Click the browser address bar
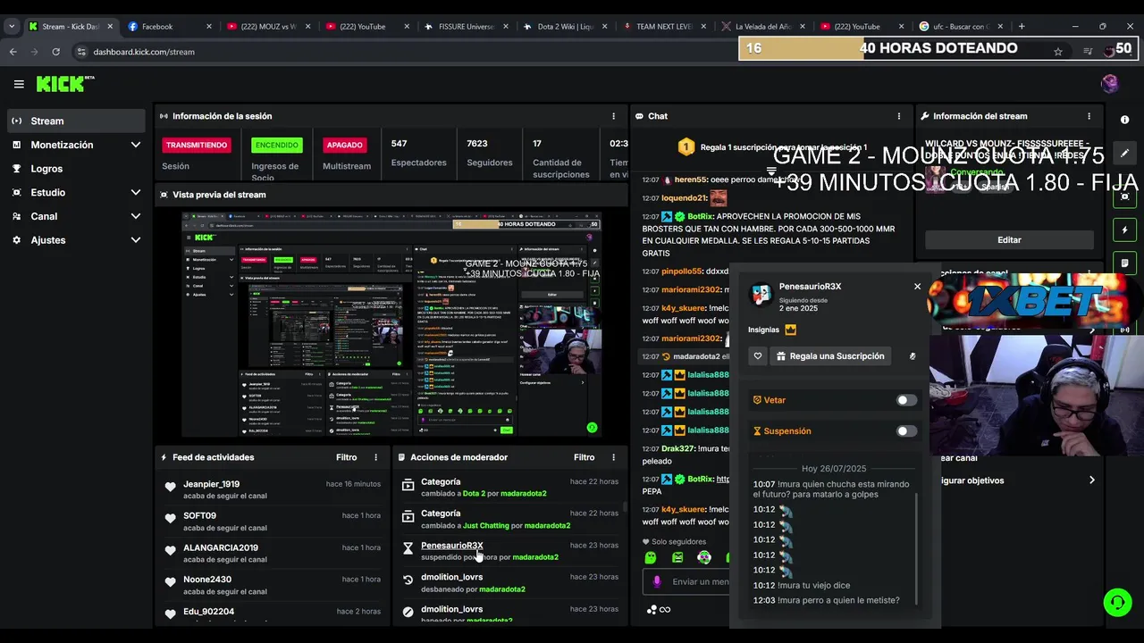The height and width of the screenshot is (643, 1144). [572, 52]
